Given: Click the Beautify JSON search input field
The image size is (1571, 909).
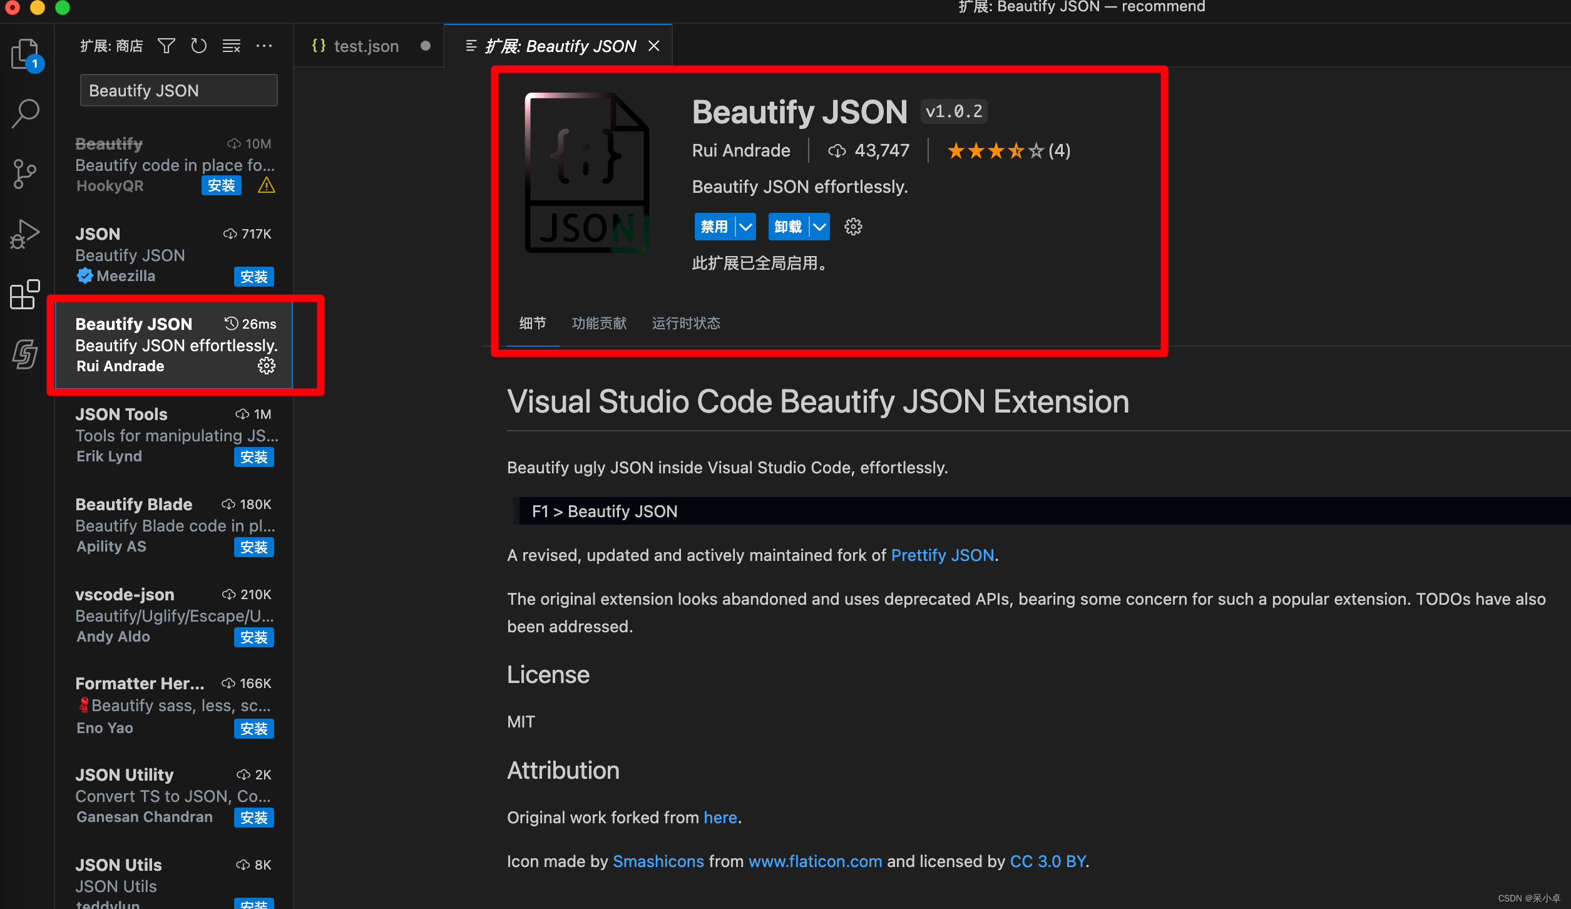Looking at the screenshot, I should point(178,91).
